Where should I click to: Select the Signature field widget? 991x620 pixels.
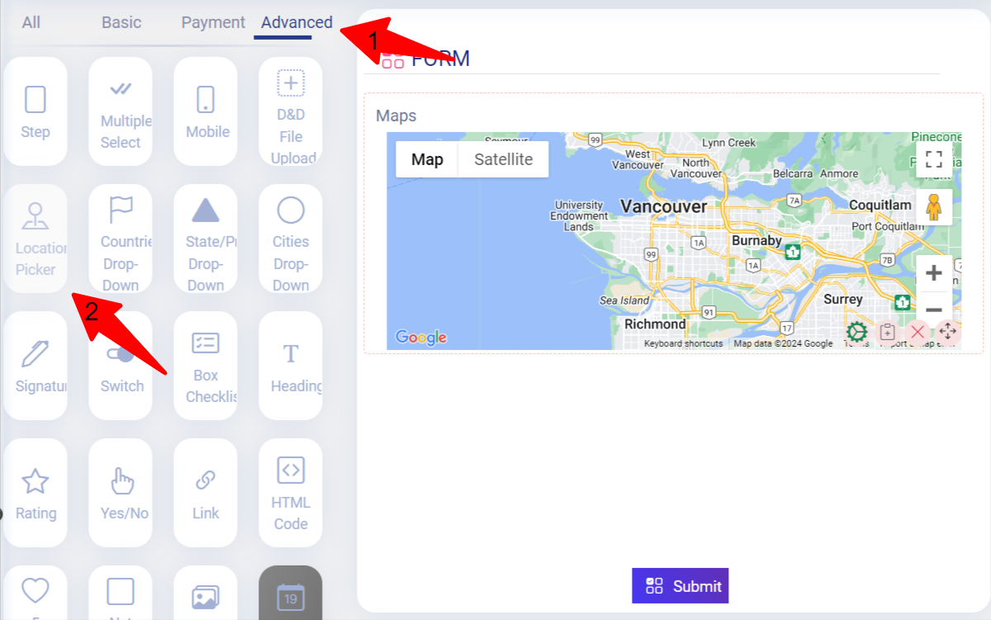(x=36, y=366)
